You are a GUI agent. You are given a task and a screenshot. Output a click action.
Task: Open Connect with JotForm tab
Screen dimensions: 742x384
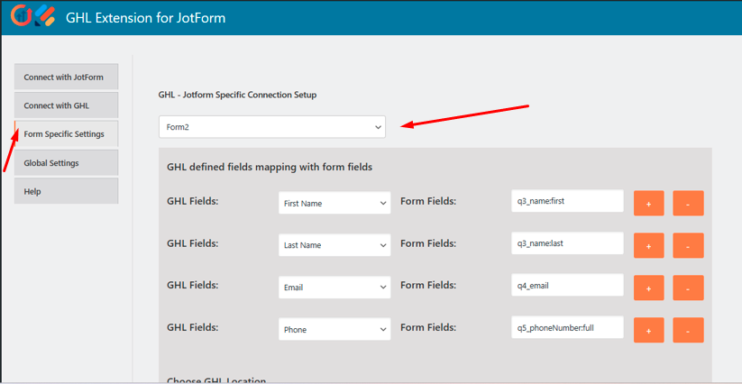(x=66, y=77)
